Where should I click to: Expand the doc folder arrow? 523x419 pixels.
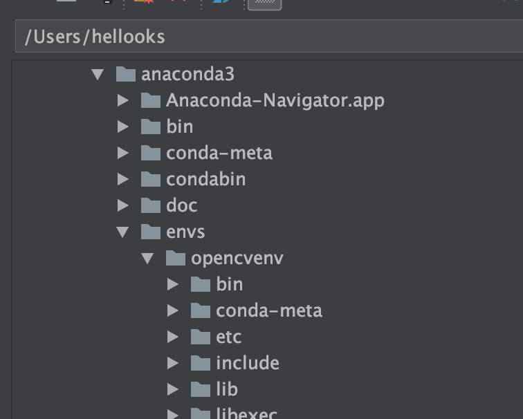[122, 205]
